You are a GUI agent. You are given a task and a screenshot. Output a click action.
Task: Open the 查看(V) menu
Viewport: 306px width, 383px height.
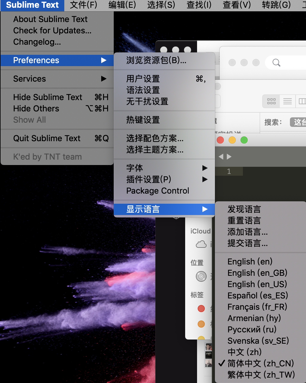pos(237,5)
